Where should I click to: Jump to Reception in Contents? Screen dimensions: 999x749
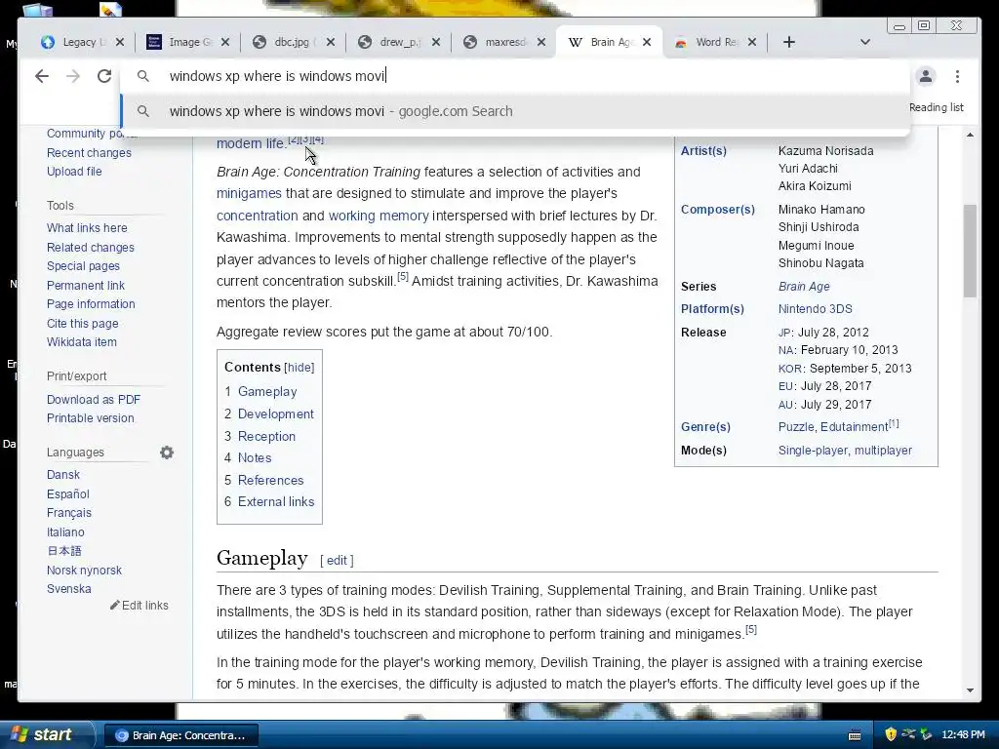click(x=266, y=436)
